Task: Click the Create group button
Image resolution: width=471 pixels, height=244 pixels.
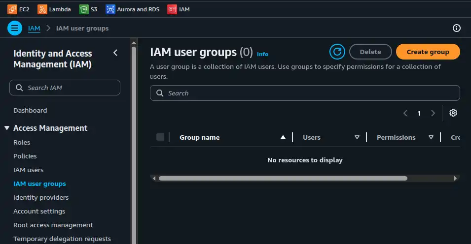Action: tap(428, 52)
